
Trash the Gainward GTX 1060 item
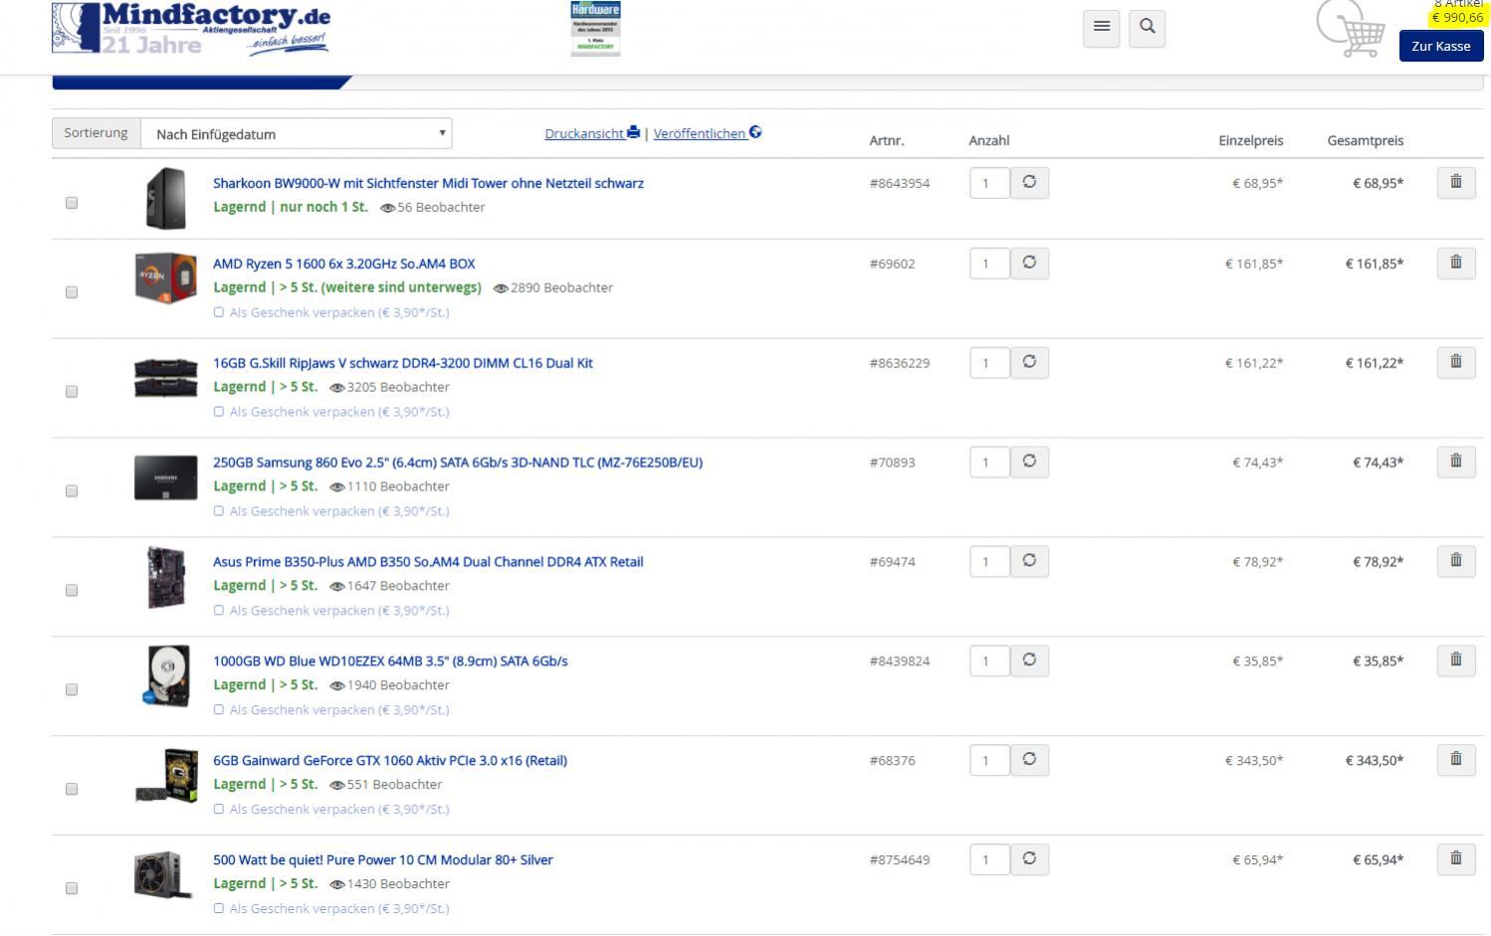1455,760
